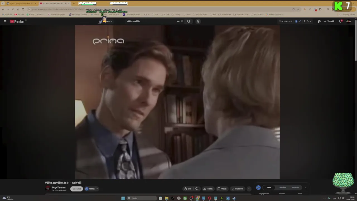Click the magnifier search button

click(189, 21)
